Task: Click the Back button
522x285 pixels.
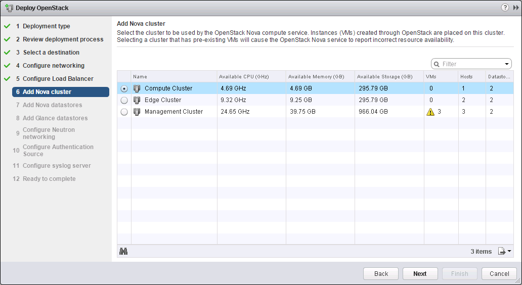Action: click(381, 273)
